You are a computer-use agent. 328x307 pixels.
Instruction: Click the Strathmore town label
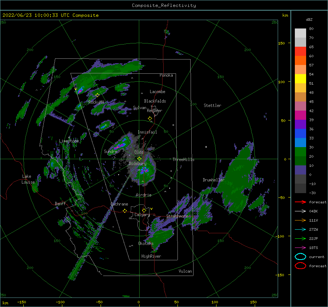tap(177, 216)
